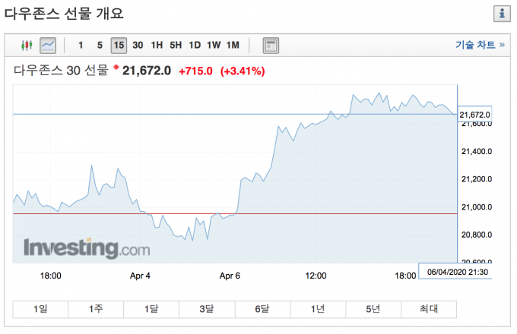
Task: Click the info icon at top right
Action: click(501, 14)
